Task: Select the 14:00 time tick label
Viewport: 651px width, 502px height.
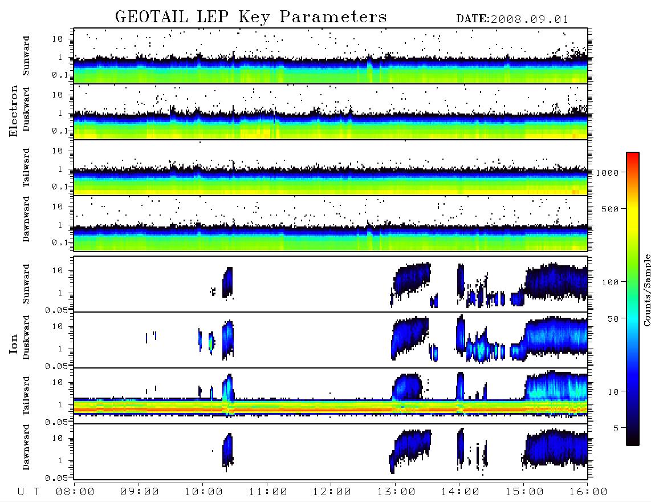Action: click(x=460, y=492)
